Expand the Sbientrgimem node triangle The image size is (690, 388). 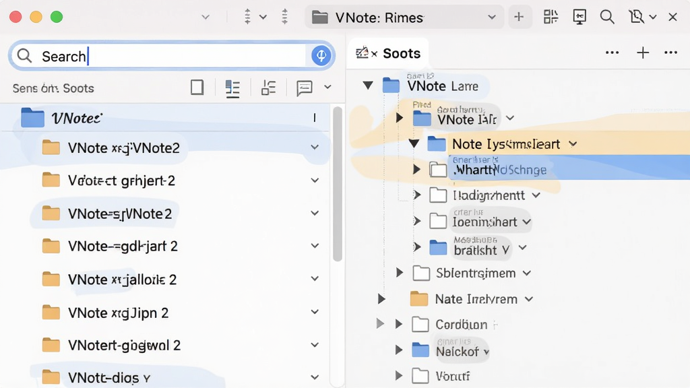(x=399, y=273)
